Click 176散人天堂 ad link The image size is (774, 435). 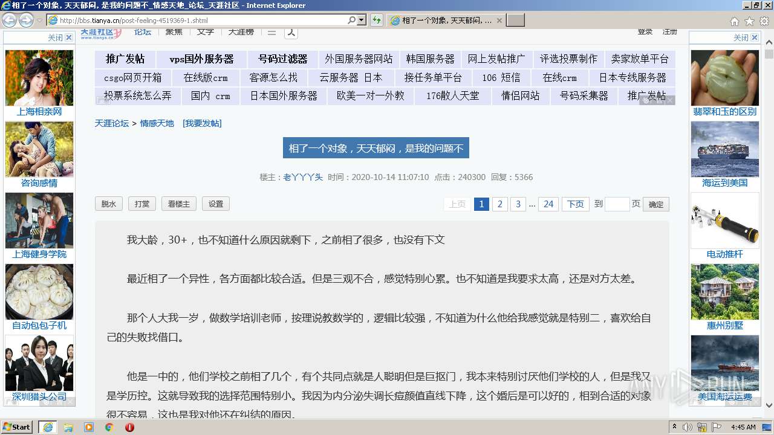[x=452, y=96]
